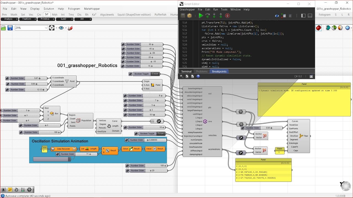
Task: Toggle the bottom panel layout icon in Script Editor
Action: 310,16
